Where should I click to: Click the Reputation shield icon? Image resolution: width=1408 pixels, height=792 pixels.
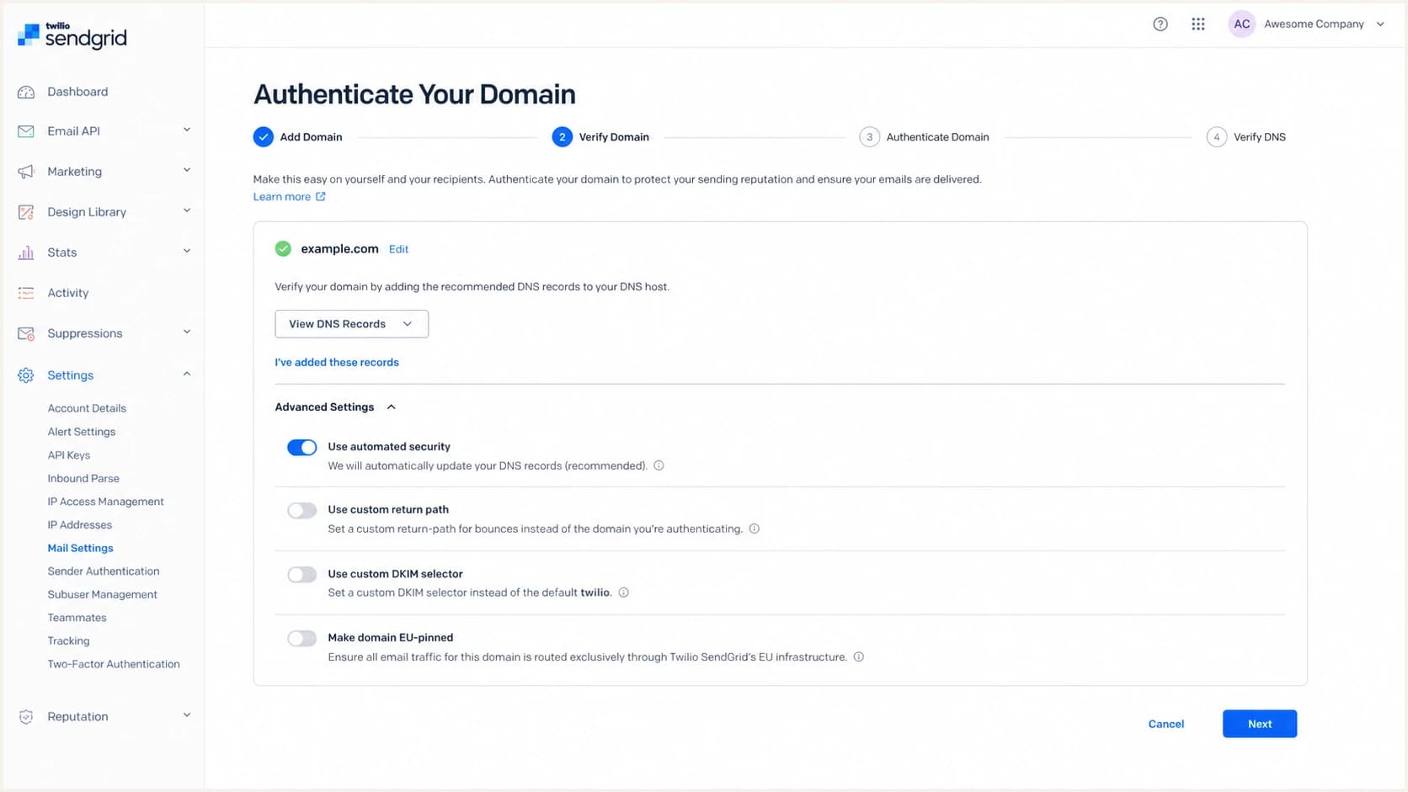point(26,717)
